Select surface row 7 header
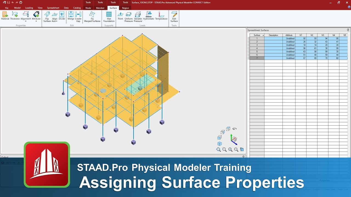 click(x=257, y=58)
